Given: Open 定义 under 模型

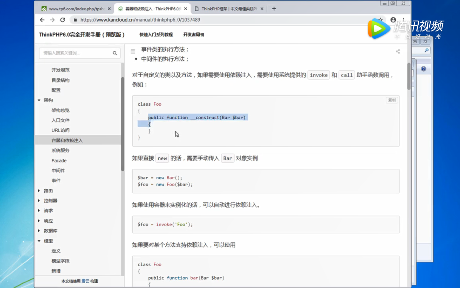Looking at the screenshot, I should [x=56, y=251].
